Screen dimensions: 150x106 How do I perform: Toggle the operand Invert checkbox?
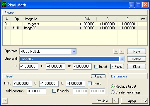click(96, 67)
